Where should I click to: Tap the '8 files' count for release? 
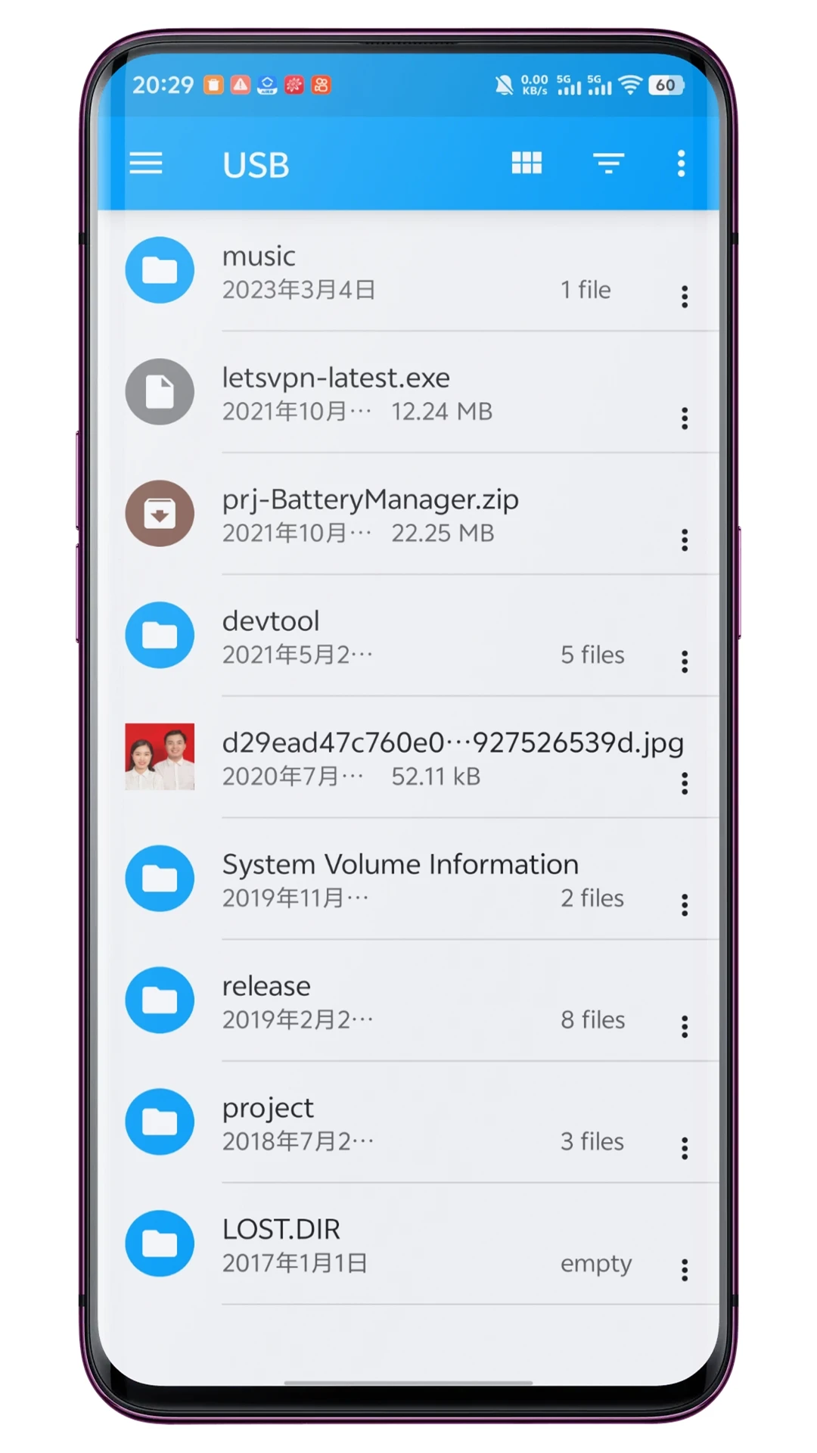pyautogui.click(x=593, y=1020)
